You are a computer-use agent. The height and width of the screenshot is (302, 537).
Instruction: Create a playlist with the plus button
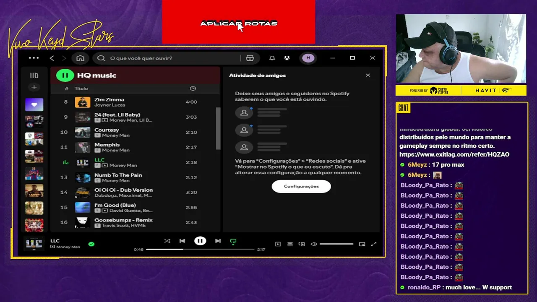click(34, 87)
